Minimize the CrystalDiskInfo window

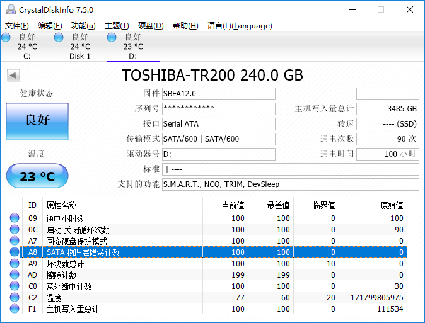click(x=352, y=9)
